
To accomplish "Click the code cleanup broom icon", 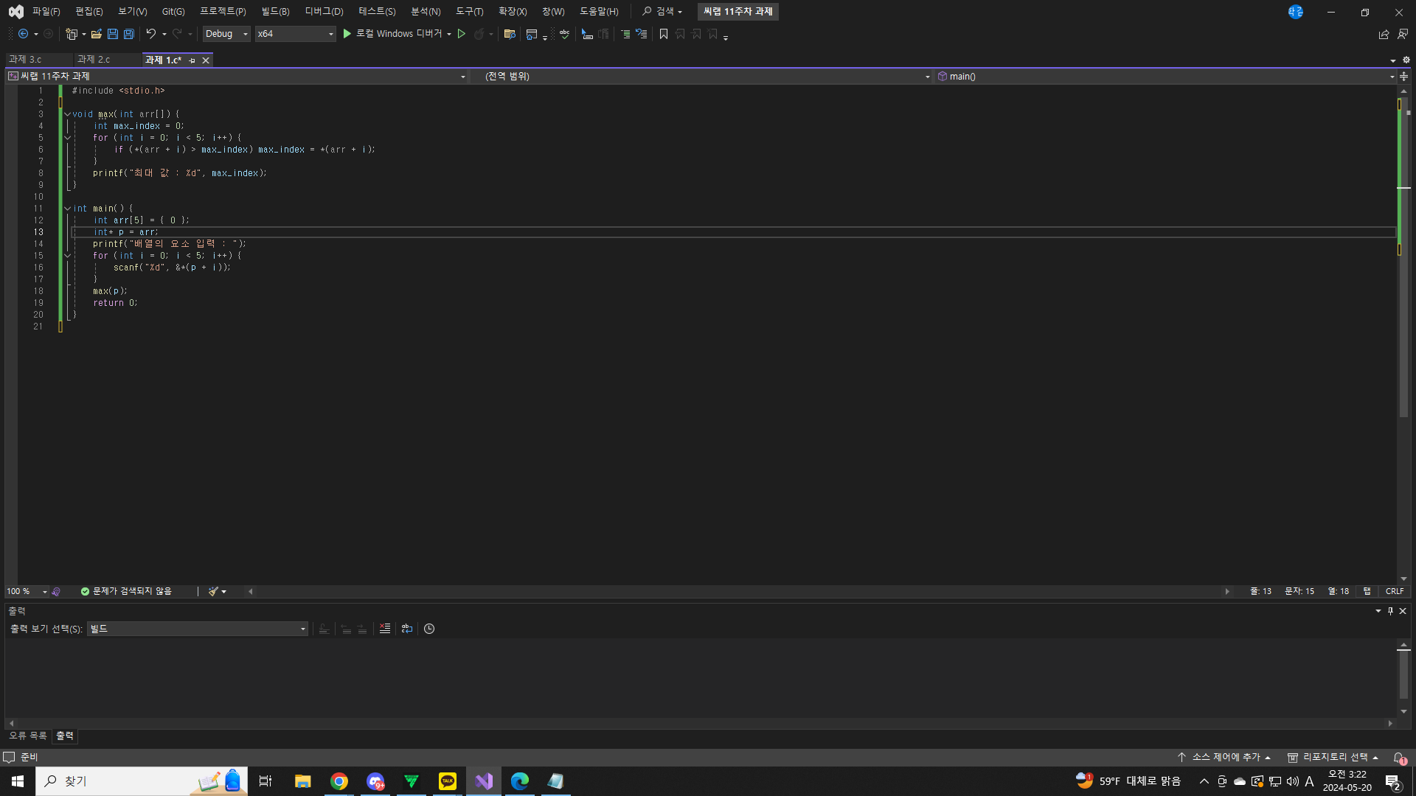I will (x=213, y=591).
